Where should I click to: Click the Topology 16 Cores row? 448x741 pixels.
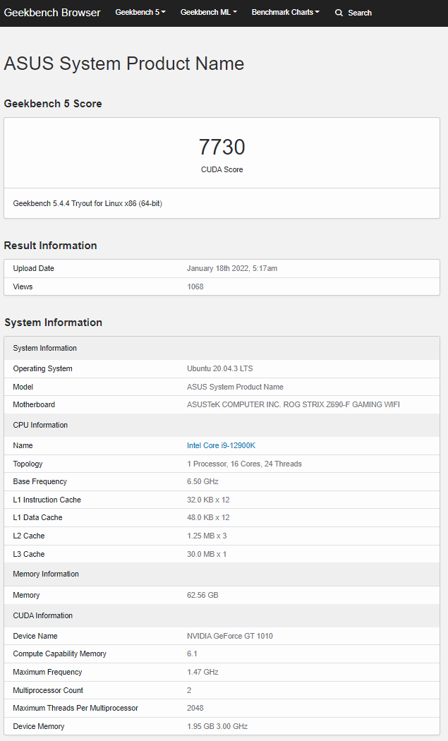point(222,464)
